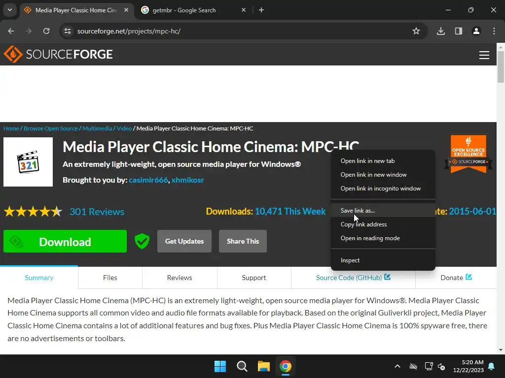The image size is (505, 378).
Task: Choose Inspect from context menu
Action: tap(383, 260)
